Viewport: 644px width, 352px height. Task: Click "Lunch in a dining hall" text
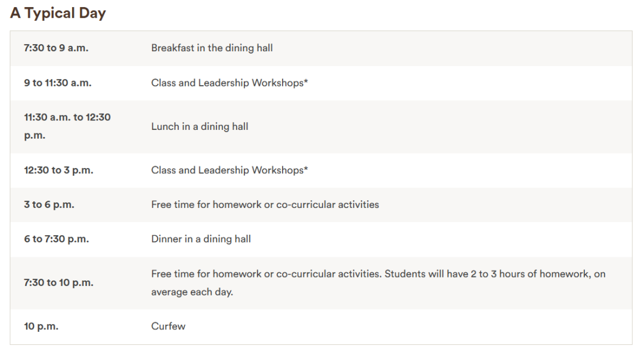coord(199,126)
